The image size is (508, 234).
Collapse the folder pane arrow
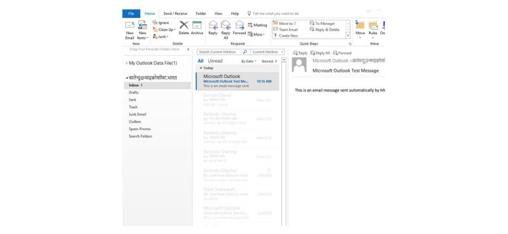click(x=188, y=49)
